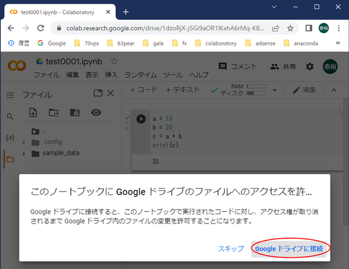This screenshot has width=349, height=269.
Task: Expand the sample_data folder arrow
Action: (24, 154)
